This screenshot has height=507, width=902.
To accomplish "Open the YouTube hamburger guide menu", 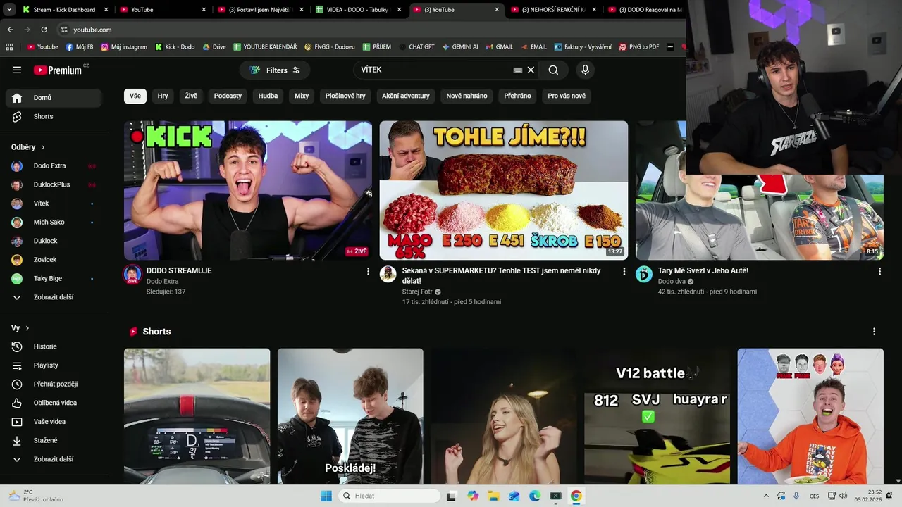I will point(17,70).
